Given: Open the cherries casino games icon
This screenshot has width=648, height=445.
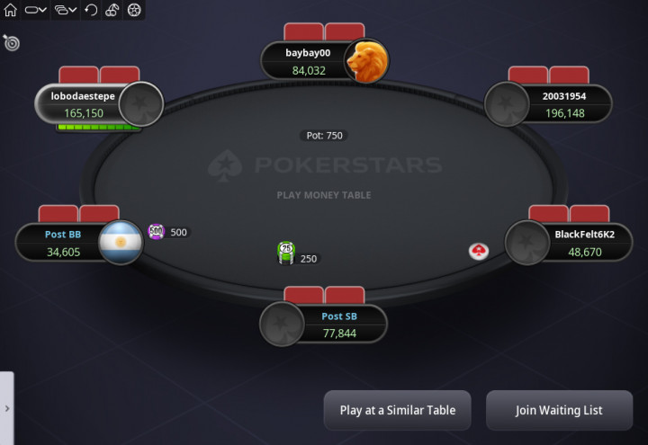Looking at the screenshot, I should (112, 10).
